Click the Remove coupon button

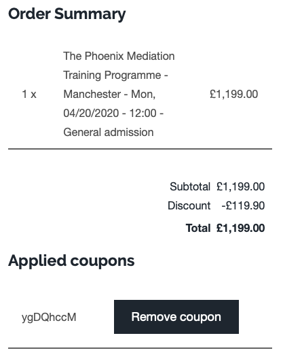tap(176, 317)
